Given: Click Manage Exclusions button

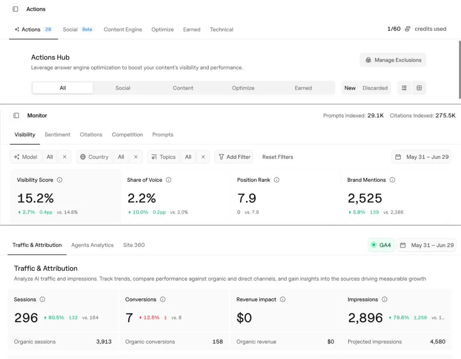Looking at the screenshot, I should point(393,60).
